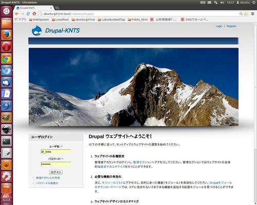Launch Opera browser from the dock
The width and height of the screenshot is (257, 205).
coord(6,47)
